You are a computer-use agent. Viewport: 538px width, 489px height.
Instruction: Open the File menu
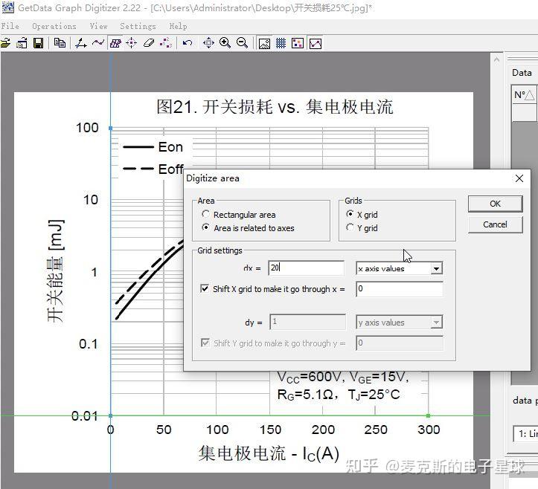point(10,26)
